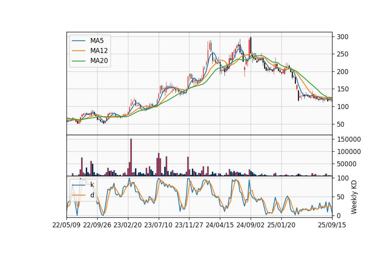Click the 23/07/10 date tick label
The width and height of the screenshot is (369, 265).
pyautogui.click(x=158, y=225)
